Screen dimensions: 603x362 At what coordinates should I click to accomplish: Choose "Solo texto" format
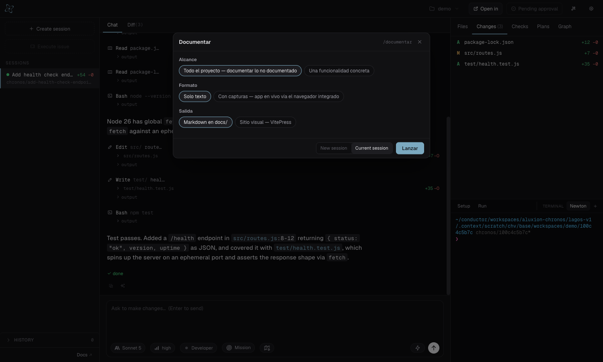[x=195, y=97]
